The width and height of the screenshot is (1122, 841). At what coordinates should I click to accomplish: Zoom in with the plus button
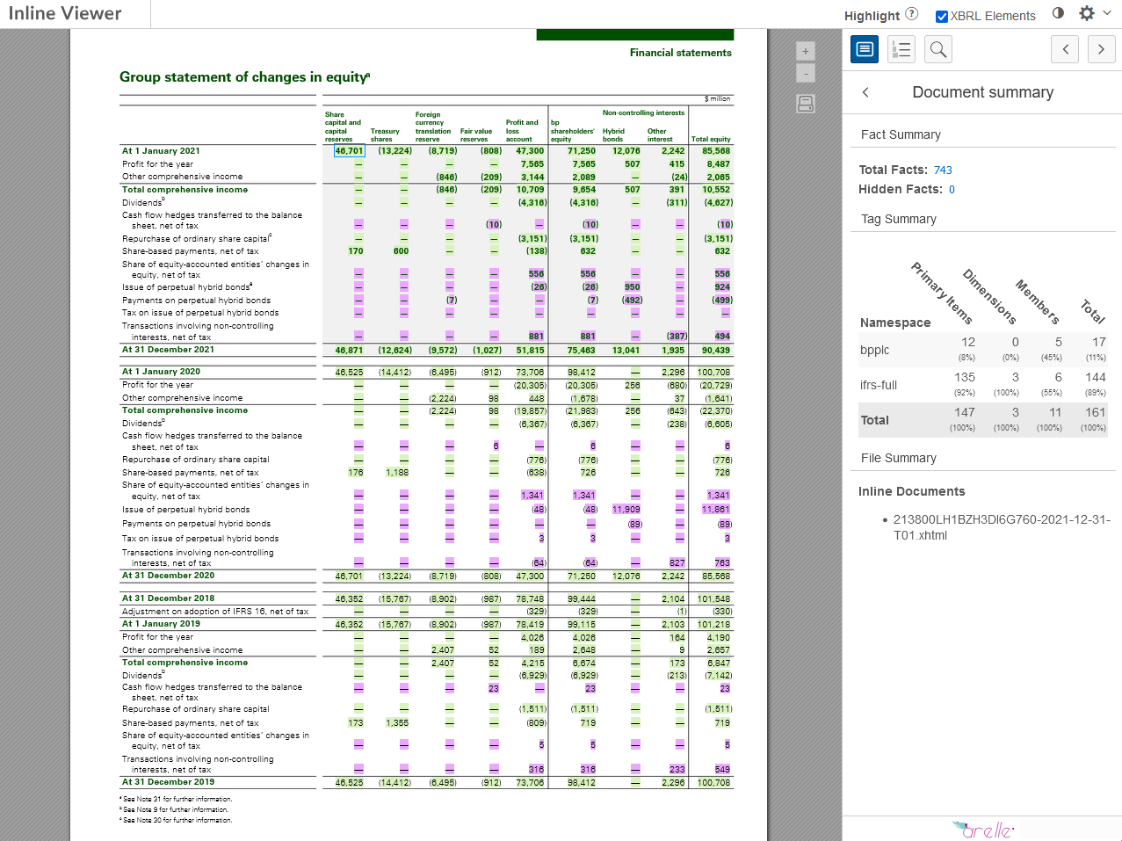tap(806, 51)
